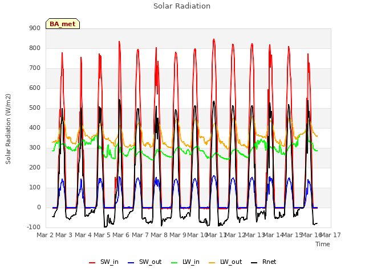Image resolution: width=365 pixels, height=273 pixels.
Task: Click the Solar Radiation (W/m2) y-axis label
Action: pos(8,129)
